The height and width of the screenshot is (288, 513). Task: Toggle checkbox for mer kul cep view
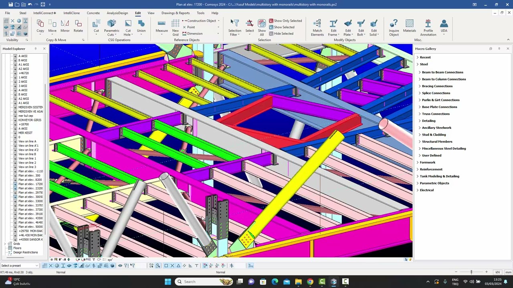click(15, 116)
